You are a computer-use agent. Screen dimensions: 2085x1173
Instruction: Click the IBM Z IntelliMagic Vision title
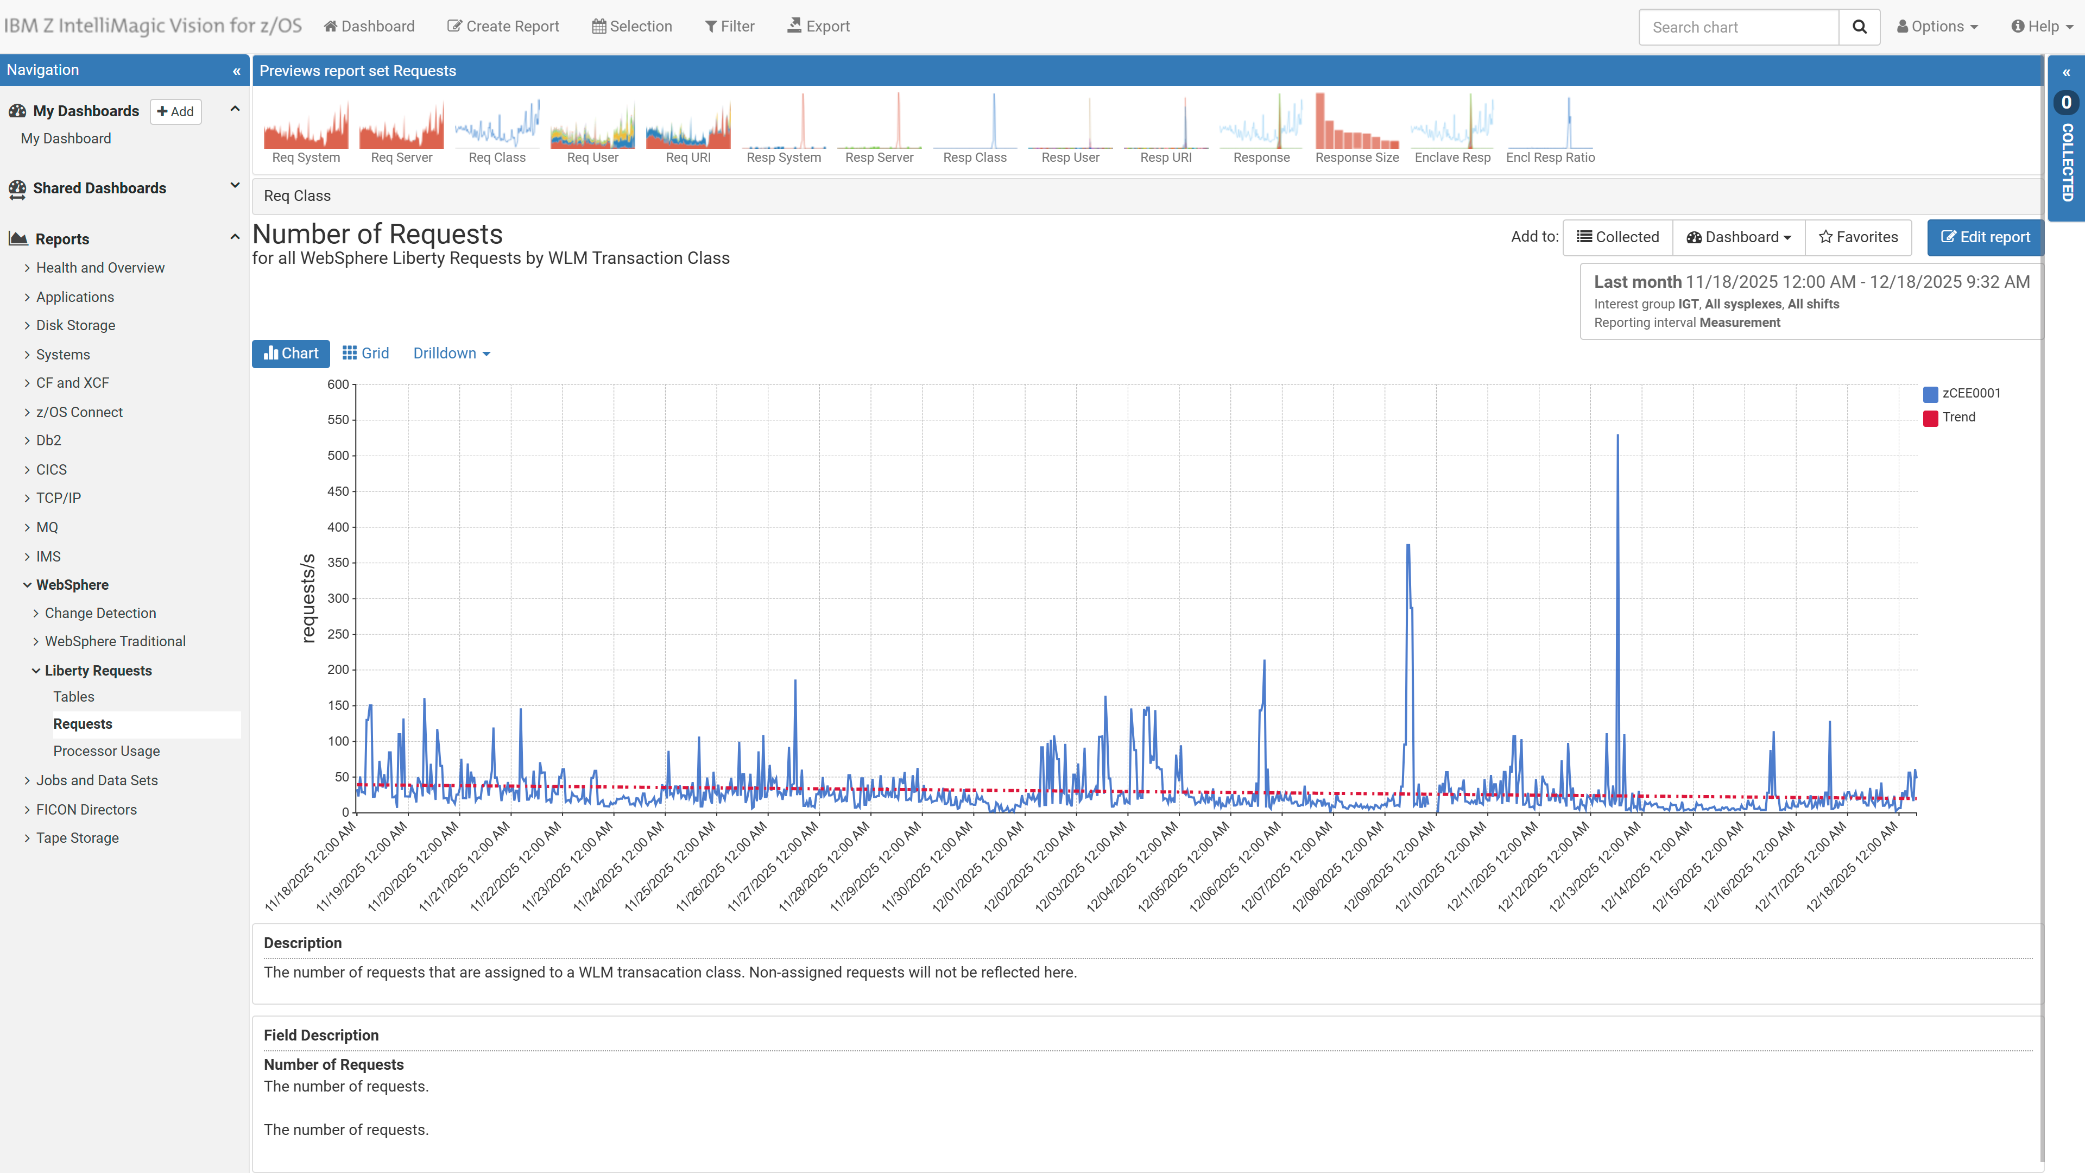click(x=153, y=26)
